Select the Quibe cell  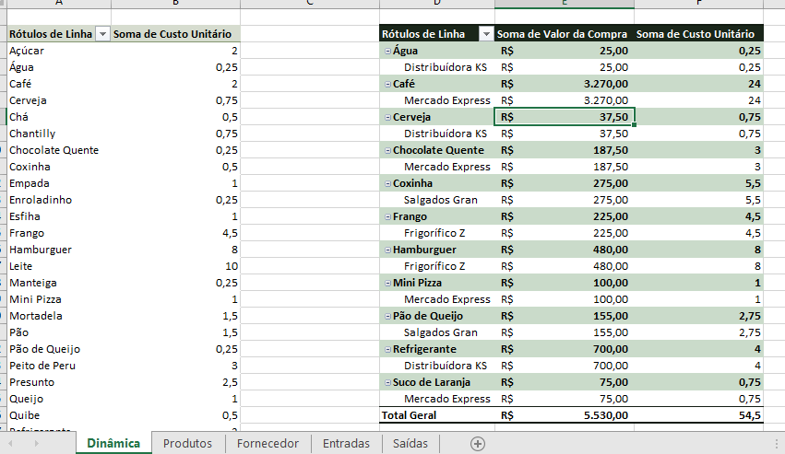coord(59,415)
